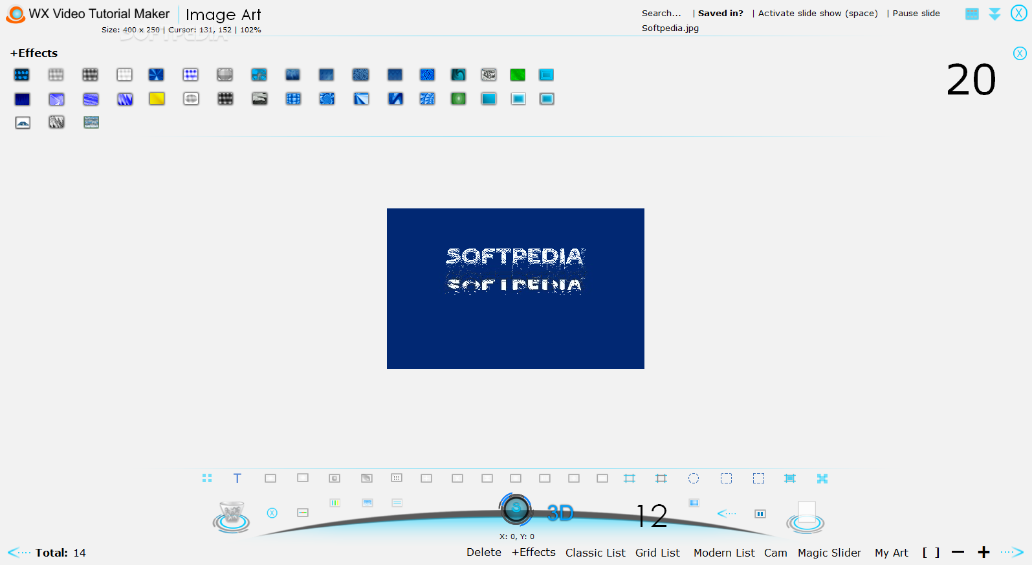
Task: Click the color bars icon
Action: tap(335, 503)
